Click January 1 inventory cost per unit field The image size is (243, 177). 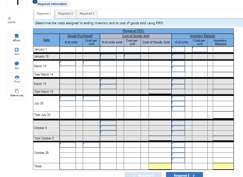200,49
